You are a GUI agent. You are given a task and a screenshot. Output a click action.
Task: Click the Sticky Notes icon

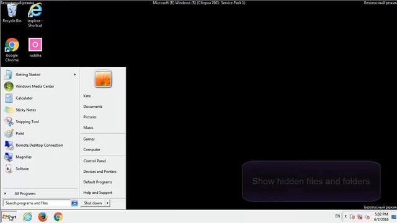(x=9, y=110)
